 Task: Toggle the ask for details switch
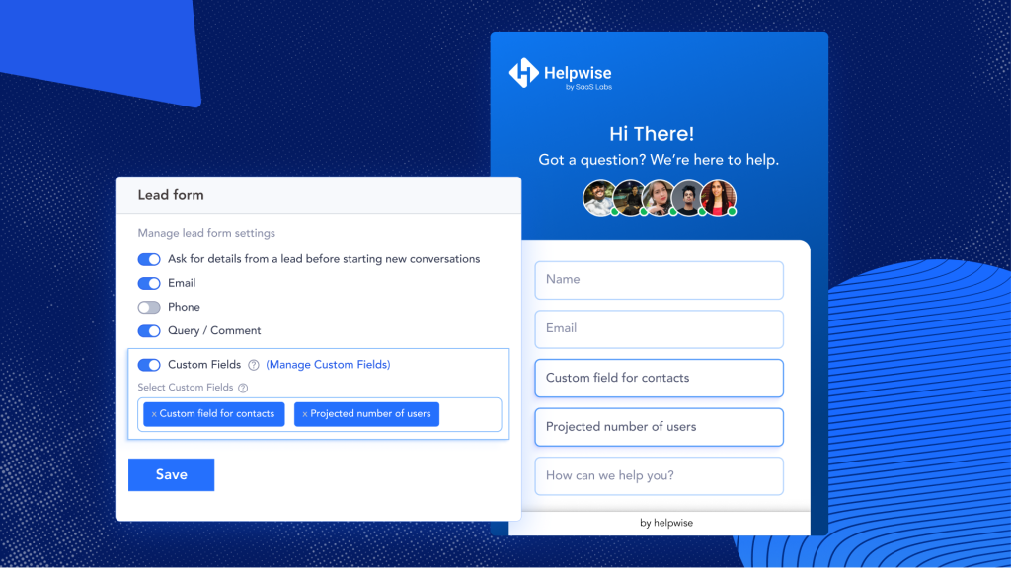(149, 259)
